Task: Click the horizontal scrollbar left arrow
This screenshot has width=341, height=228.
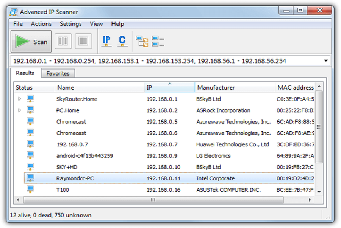Action: coord(18,200)
